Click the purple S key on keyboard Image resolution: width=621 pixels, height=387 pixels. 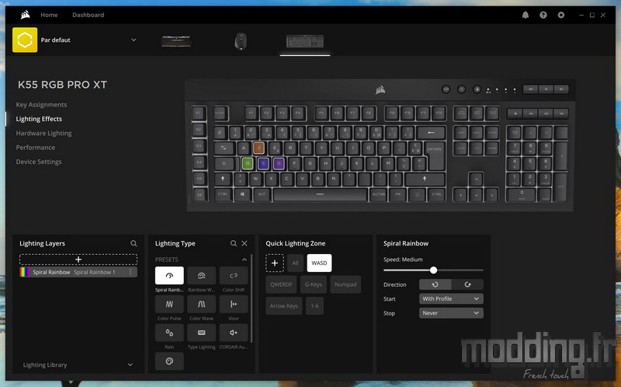click(x=263, y=163)
